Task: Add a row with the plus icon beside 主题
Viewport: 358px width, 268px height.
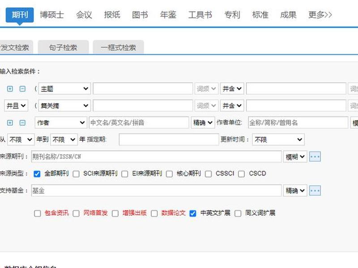Action: pyautogui.click(x=10, y=88)
